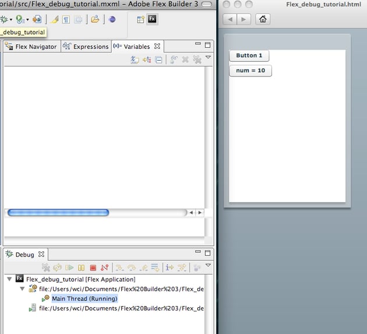Collapse the Flex_debug_tutorial application tree node
This screenshot has width=367, height=334.
pyautogui.click(x=9, y=279)
